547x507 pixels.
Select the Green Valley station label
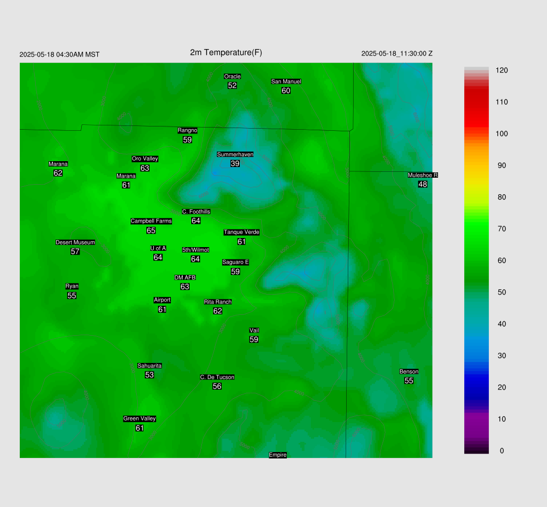pyautogui.click(x=139, y=418)
